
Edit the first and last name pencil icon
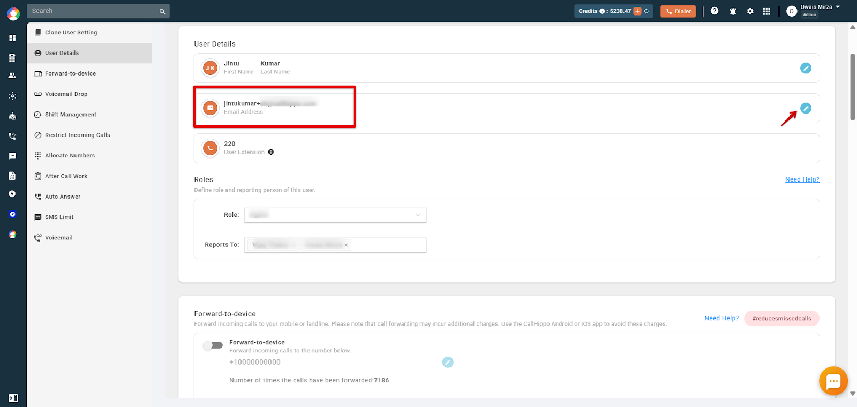click(x=806, y=68)
